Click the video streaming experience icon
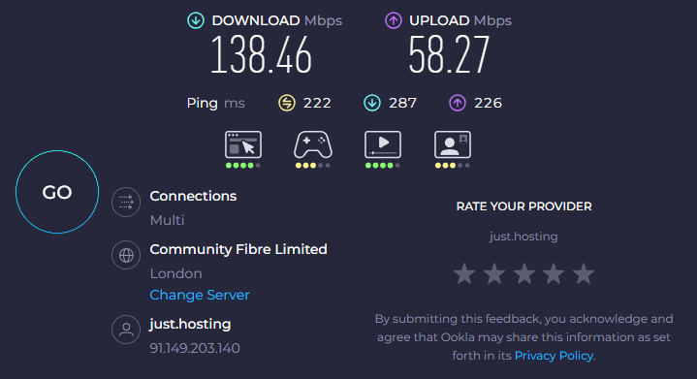 383,144
